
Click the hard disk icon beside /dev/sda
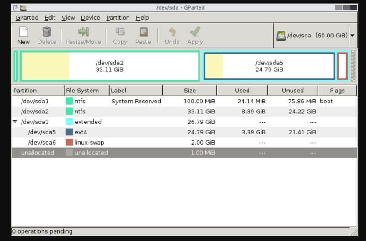coord(281,36)
